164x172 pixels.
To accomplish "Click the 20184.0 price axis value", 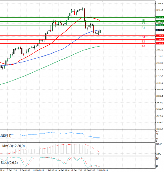I will tap(160, 122).
